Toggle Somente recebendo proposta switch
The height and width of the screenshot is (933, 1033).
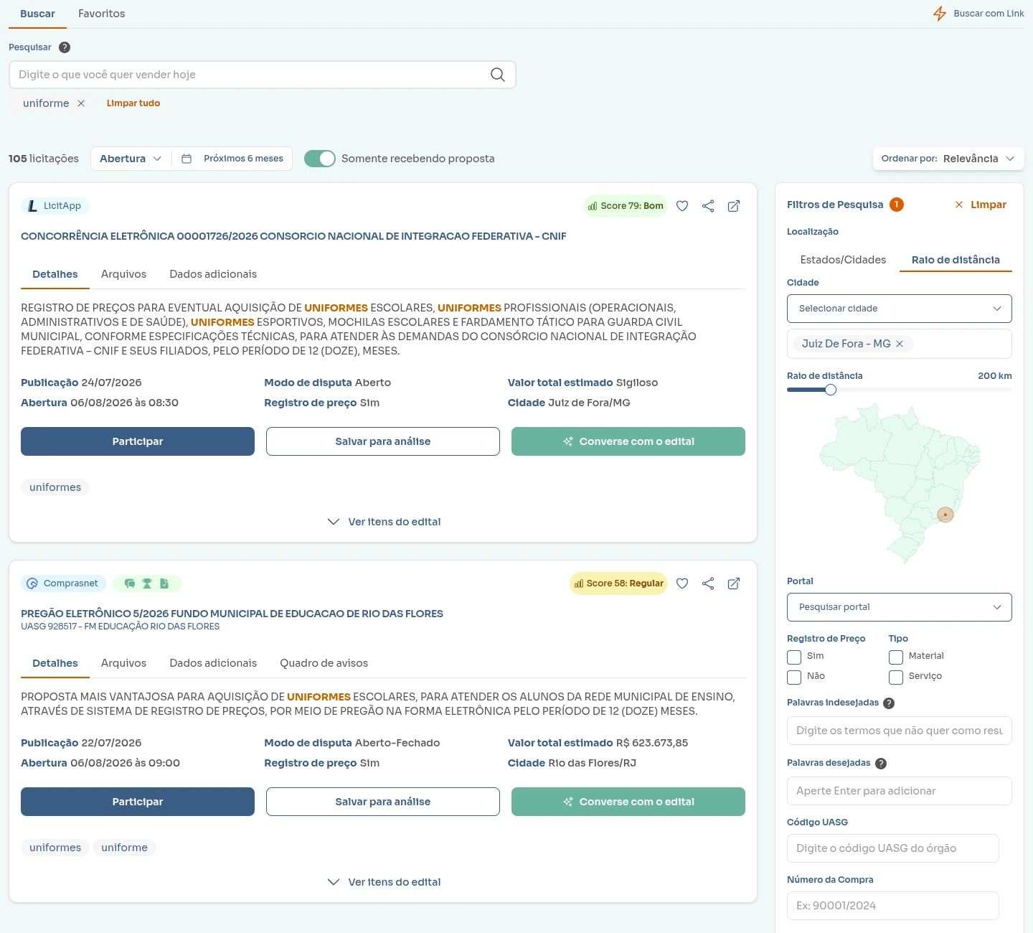[x=320, y=159]
